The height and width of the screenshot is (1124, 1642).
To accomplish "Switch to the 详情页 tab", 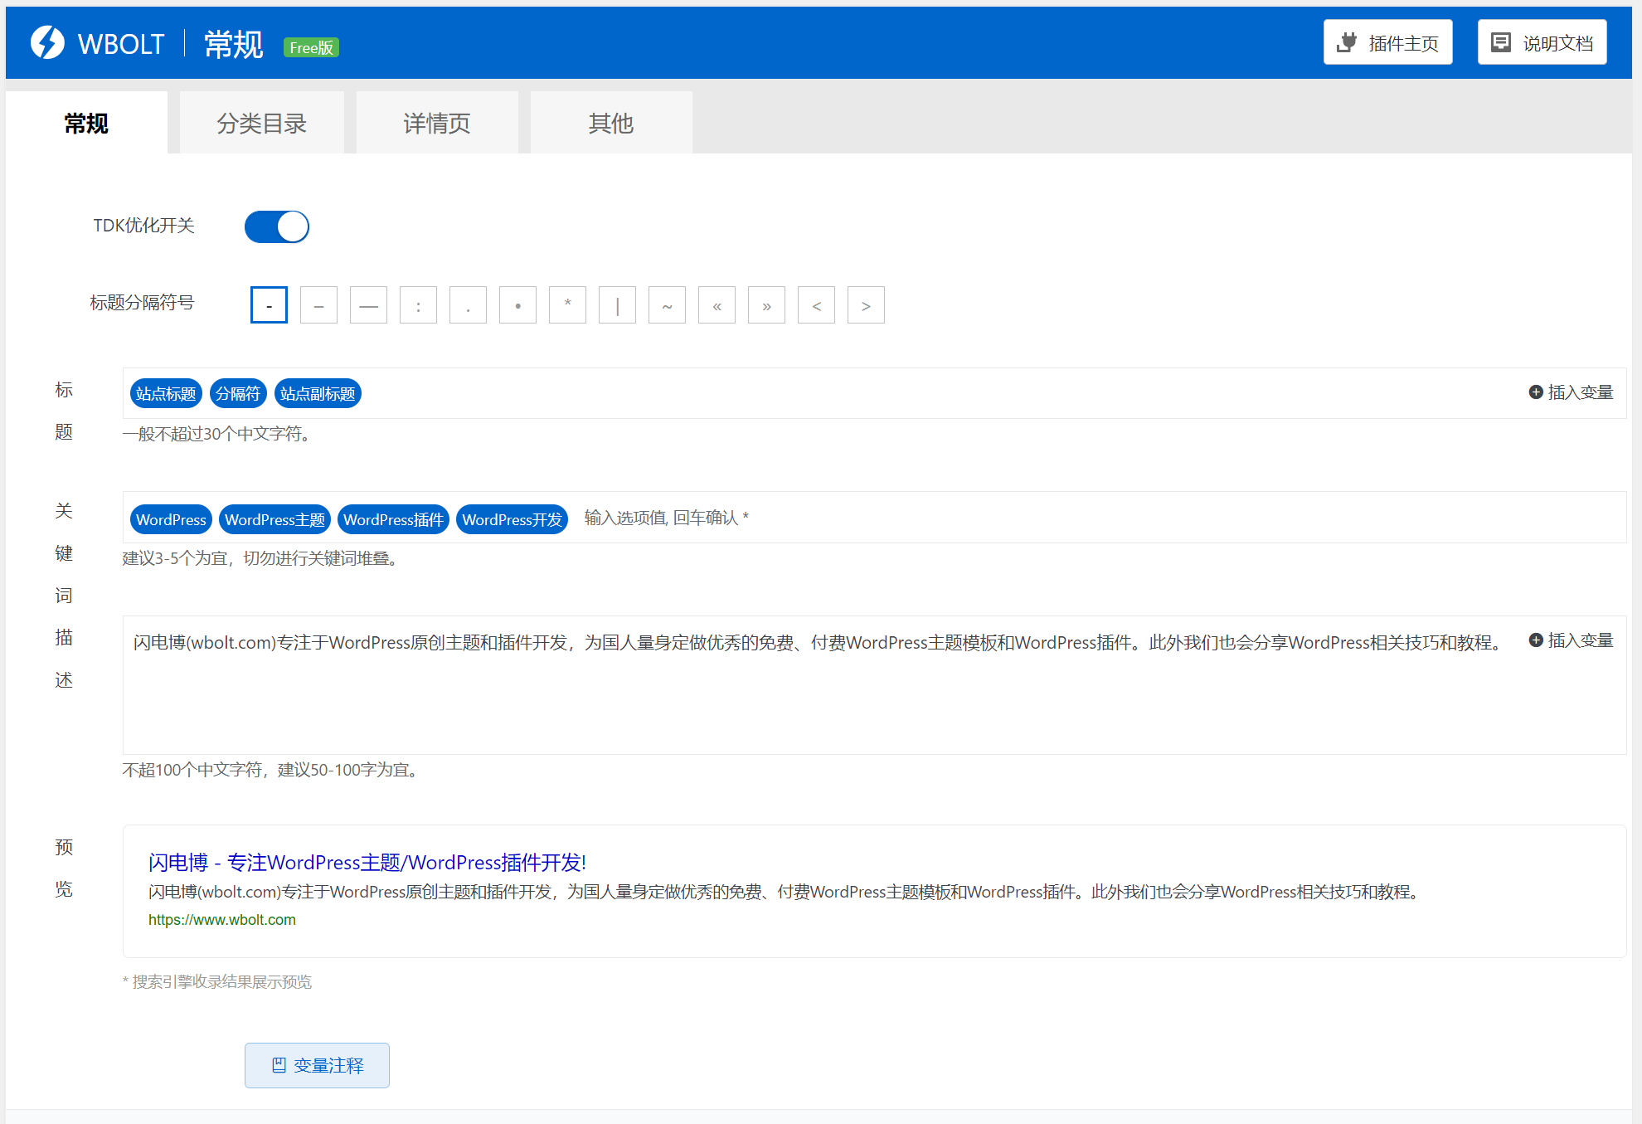I will point(436,122).
